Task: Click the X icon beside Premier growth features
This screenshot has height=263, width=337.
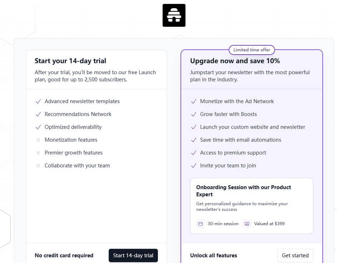Action: click(x=38, y=153)
